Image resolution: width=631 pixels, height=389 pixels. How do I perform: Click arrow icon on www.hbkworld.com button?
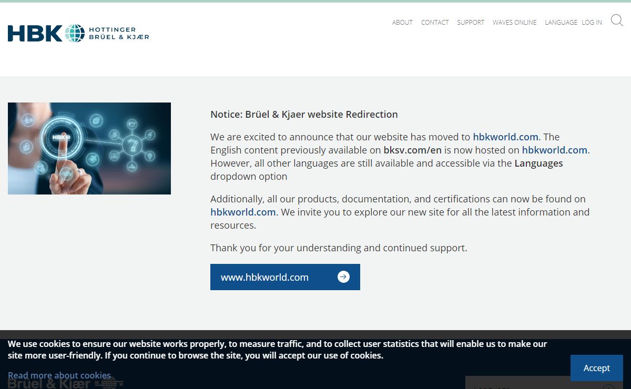pos(343,277)
